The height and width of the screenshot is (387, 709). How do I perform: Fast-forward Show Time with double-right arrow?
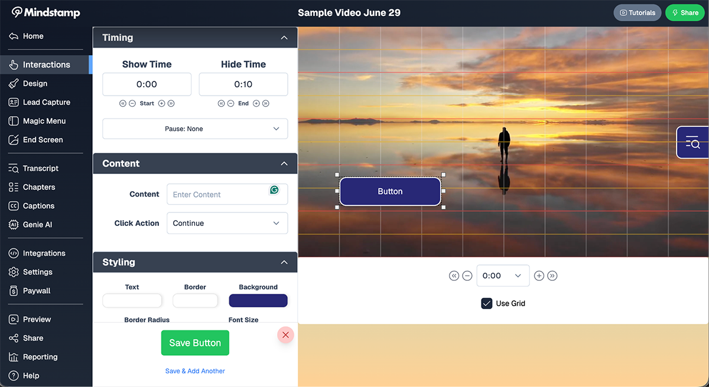(171, 103)
